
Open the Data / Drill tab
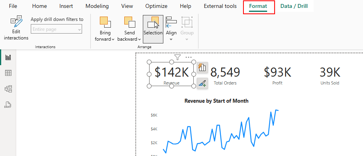pyautogui.click(x=294, y=6)
